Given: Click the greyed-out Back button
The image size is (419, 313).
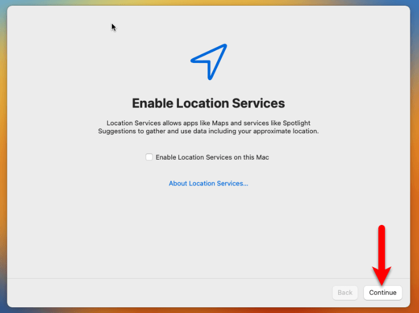Looking at the screenshot, I should coord(345,292).
